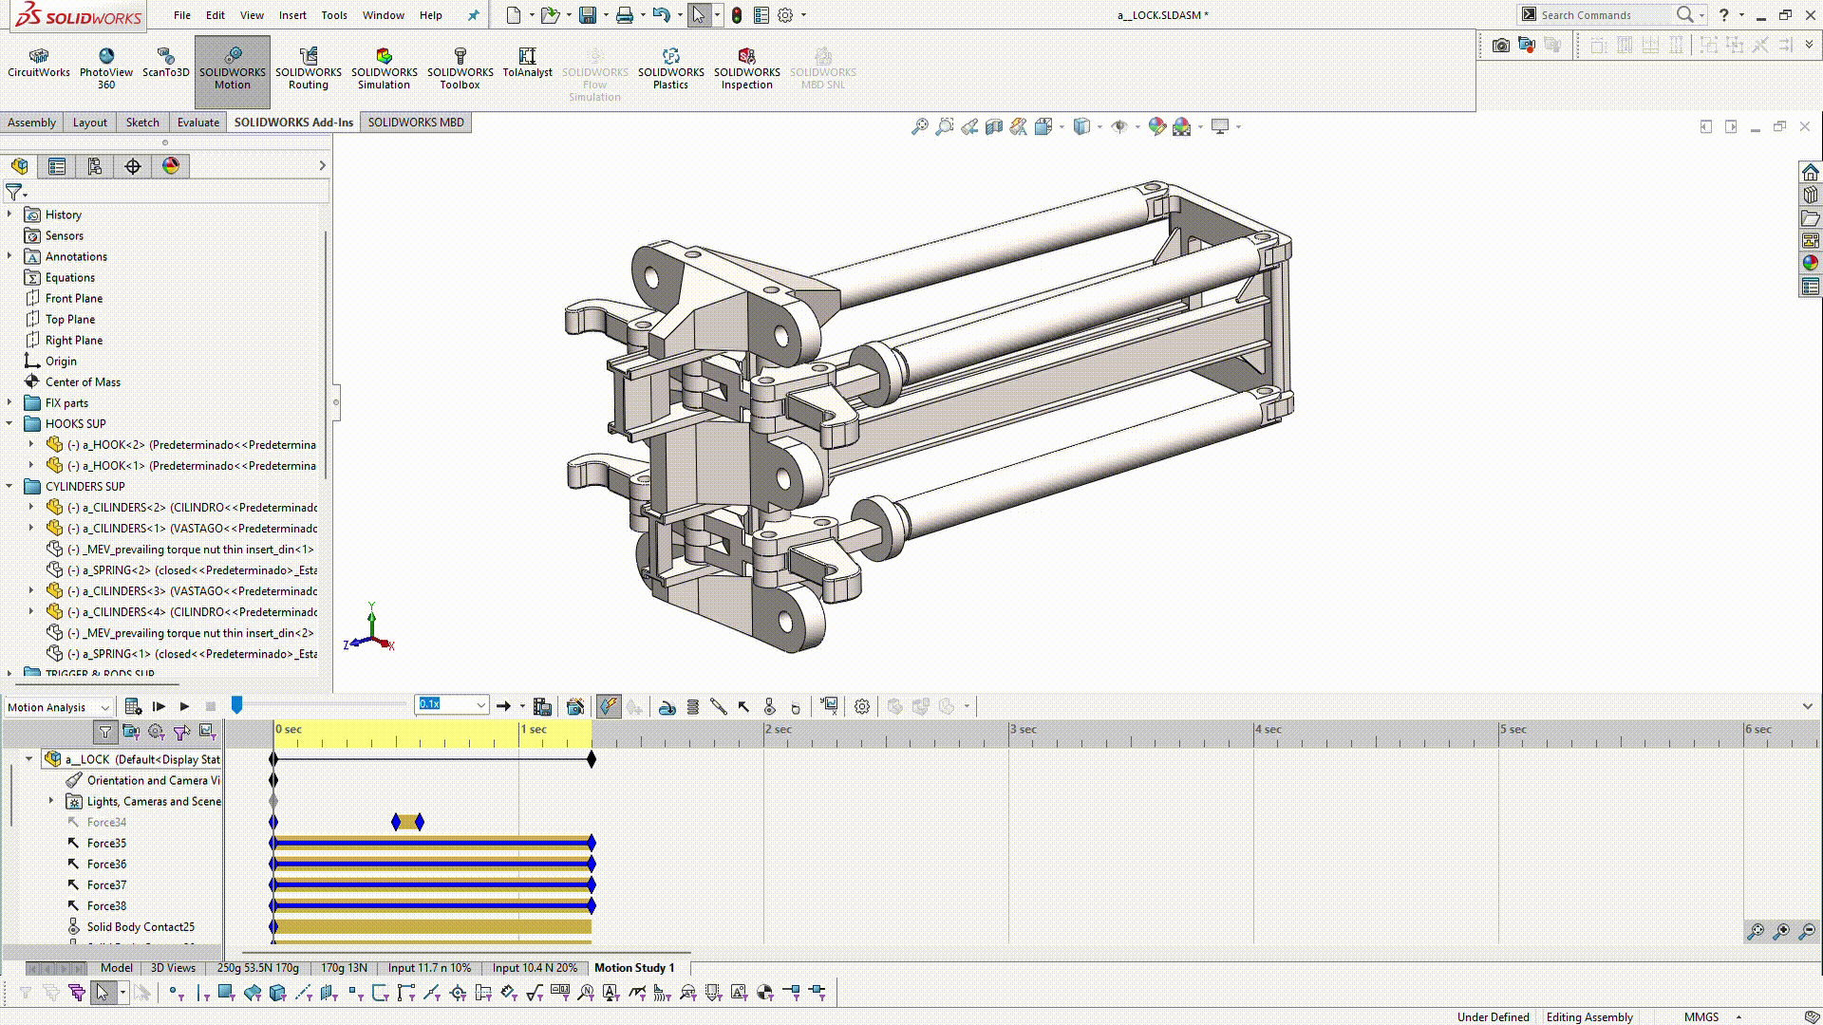Screen dimensions: 1823x1025
Task: Expand Lights, Cameras and Scene row
Action: point(51,801)
